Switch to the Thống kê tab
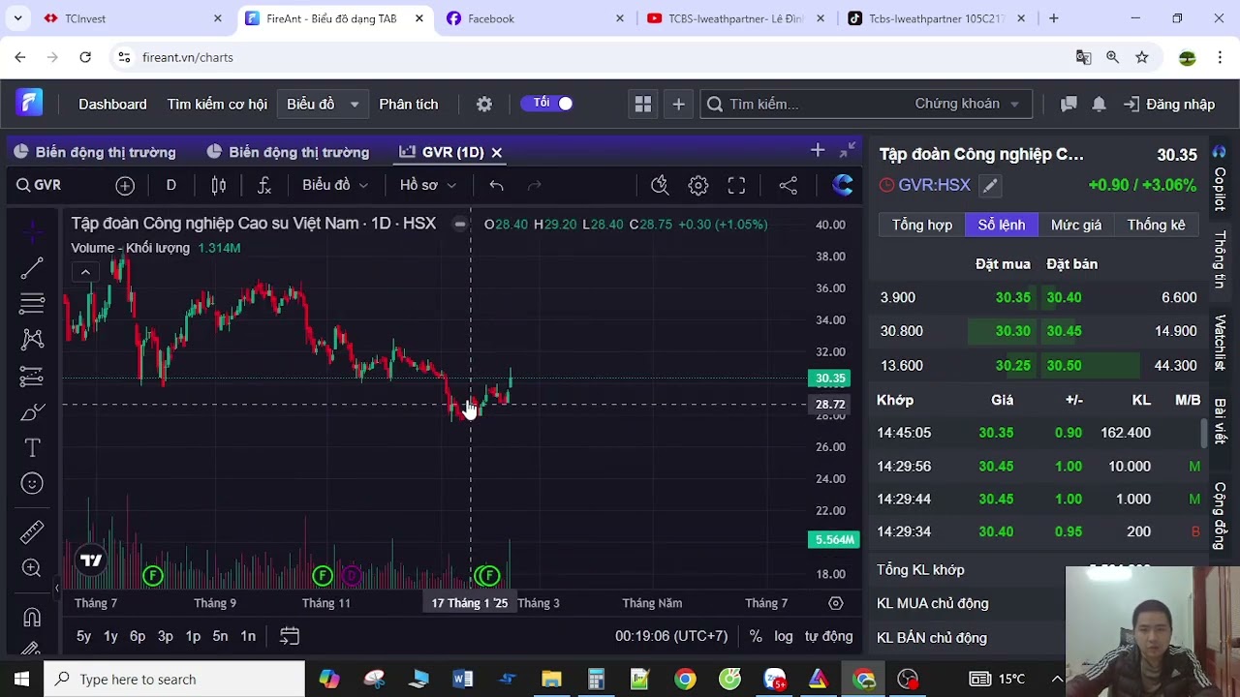 pos(1156,225)
